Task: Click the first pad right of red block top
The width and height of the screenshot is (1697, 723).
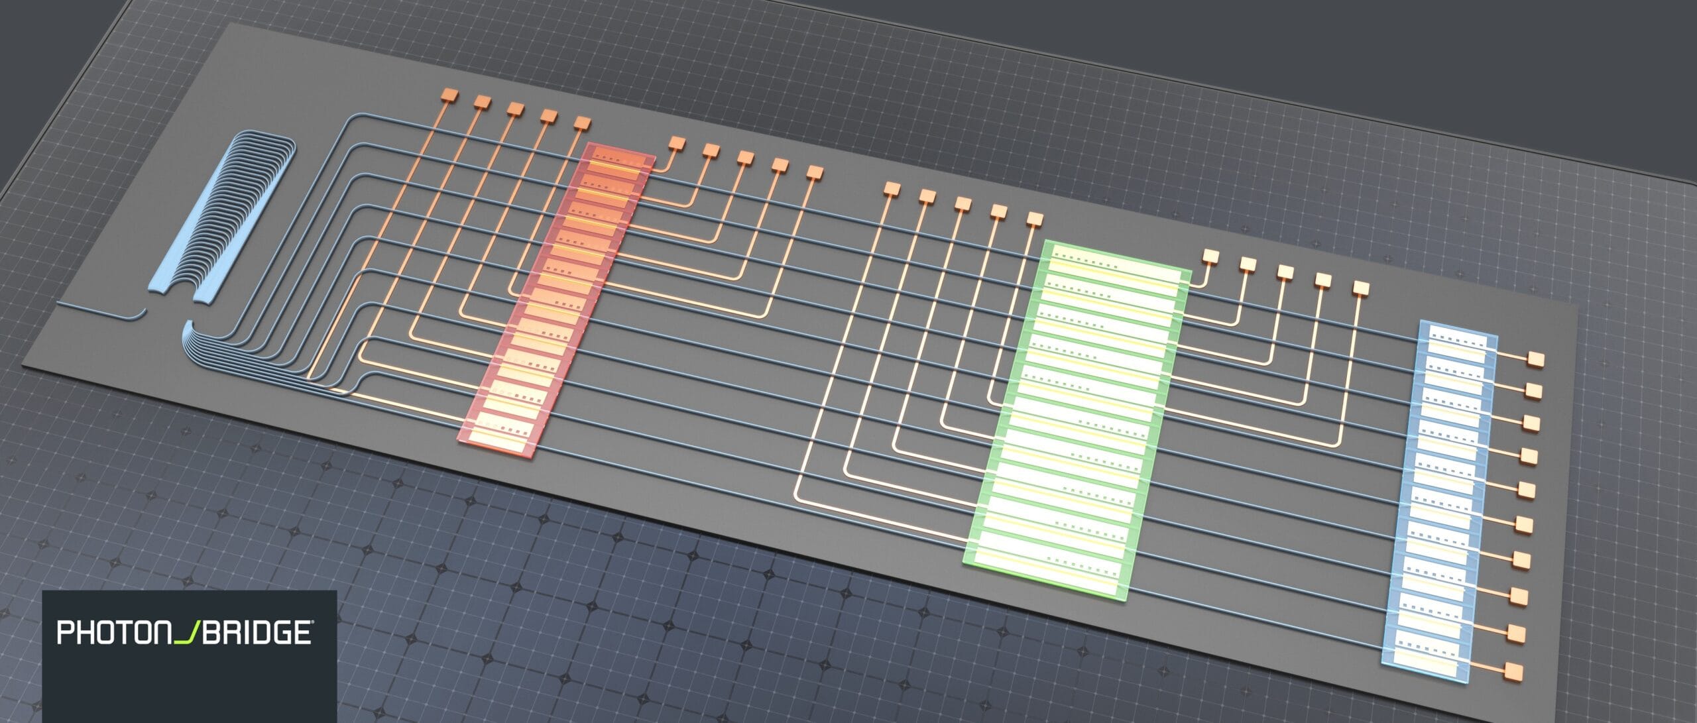Action: pos(677,143)
